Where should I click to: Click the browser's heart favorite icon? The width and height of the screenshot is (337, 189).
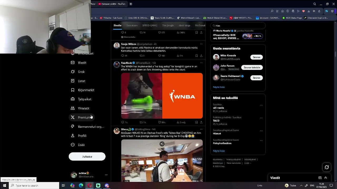coord(303,11)
